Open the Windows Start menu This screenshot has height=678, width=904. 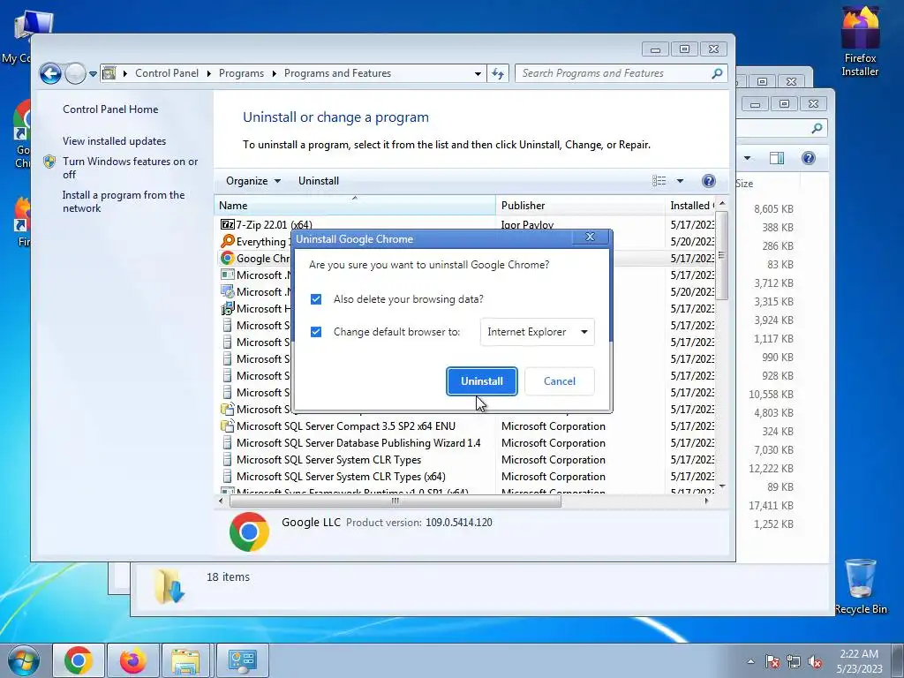tap(24, 660)
